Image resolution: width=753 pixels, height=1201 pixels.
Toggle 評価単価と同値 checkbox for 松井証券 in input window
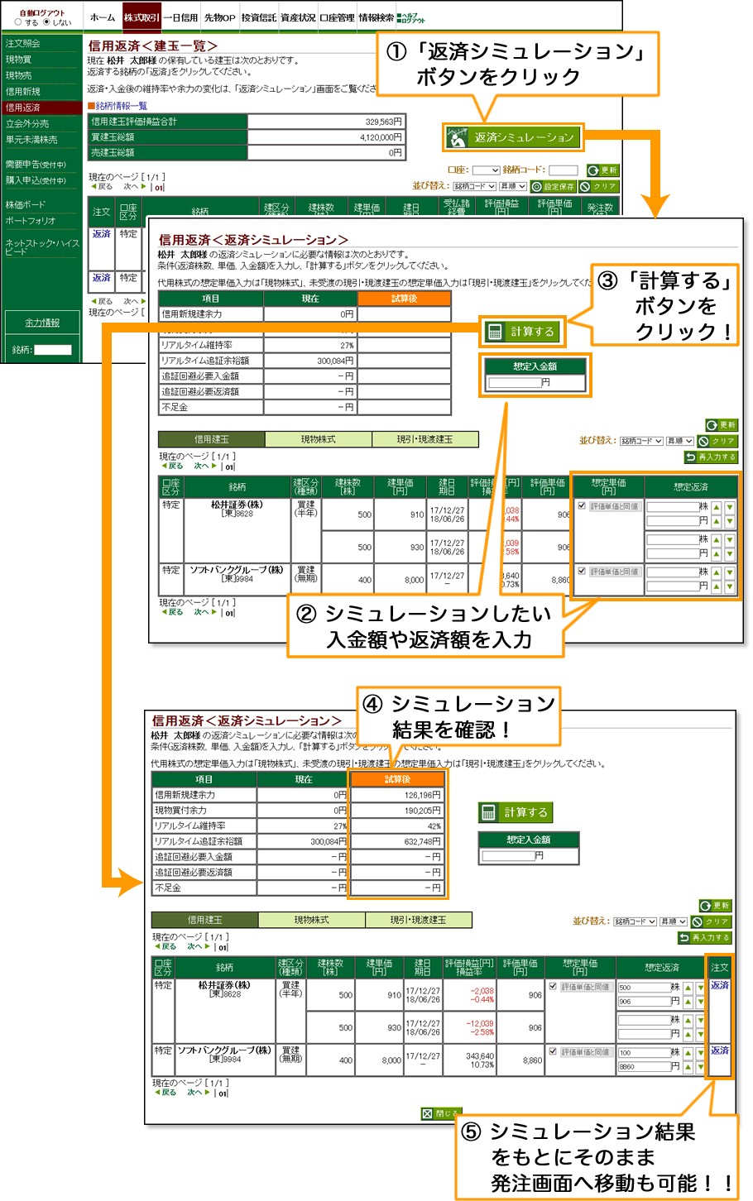(x=582, y=505)
